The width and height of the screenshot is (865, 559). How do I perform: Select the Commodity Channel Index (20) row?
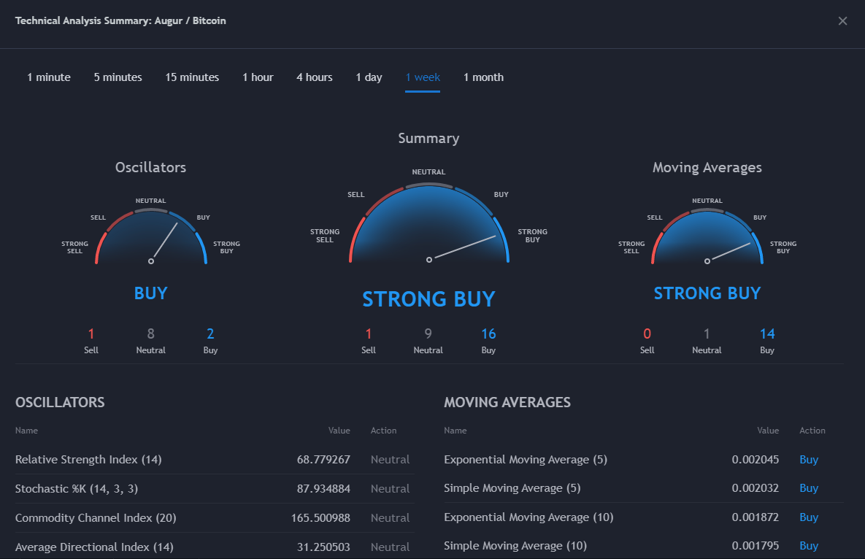click(x=215, y=518)
